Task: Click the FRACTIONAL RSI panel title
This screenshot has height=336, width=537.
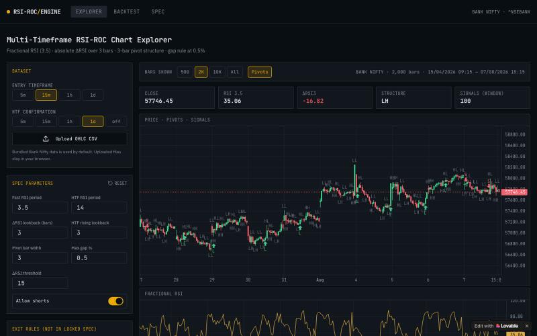Action: click(x=163, y=294)
